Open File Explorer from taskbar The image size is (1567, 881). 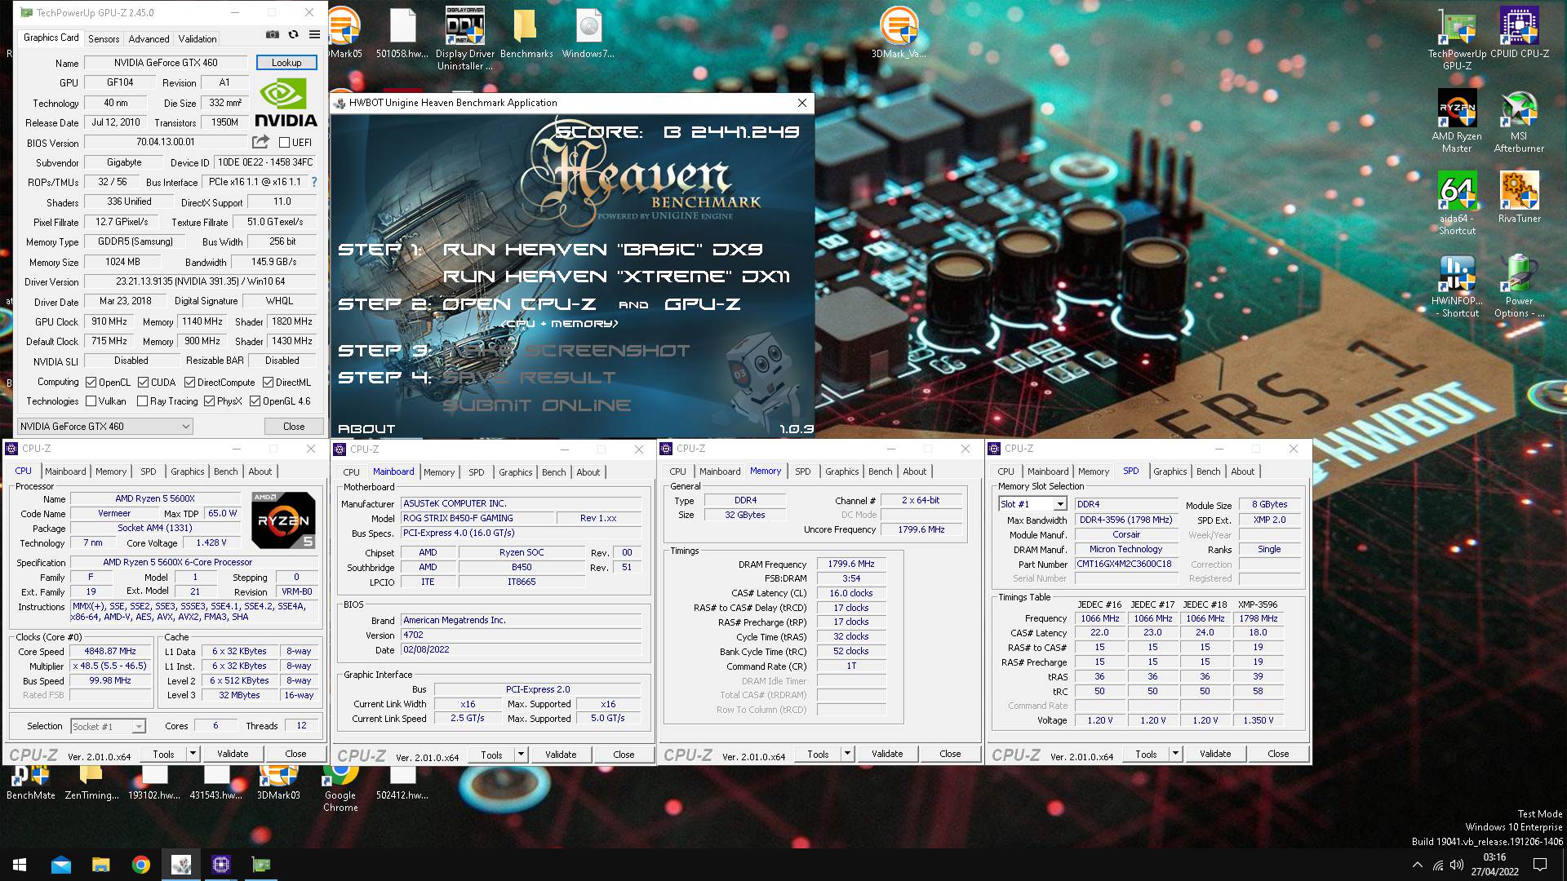pos(100,865)
